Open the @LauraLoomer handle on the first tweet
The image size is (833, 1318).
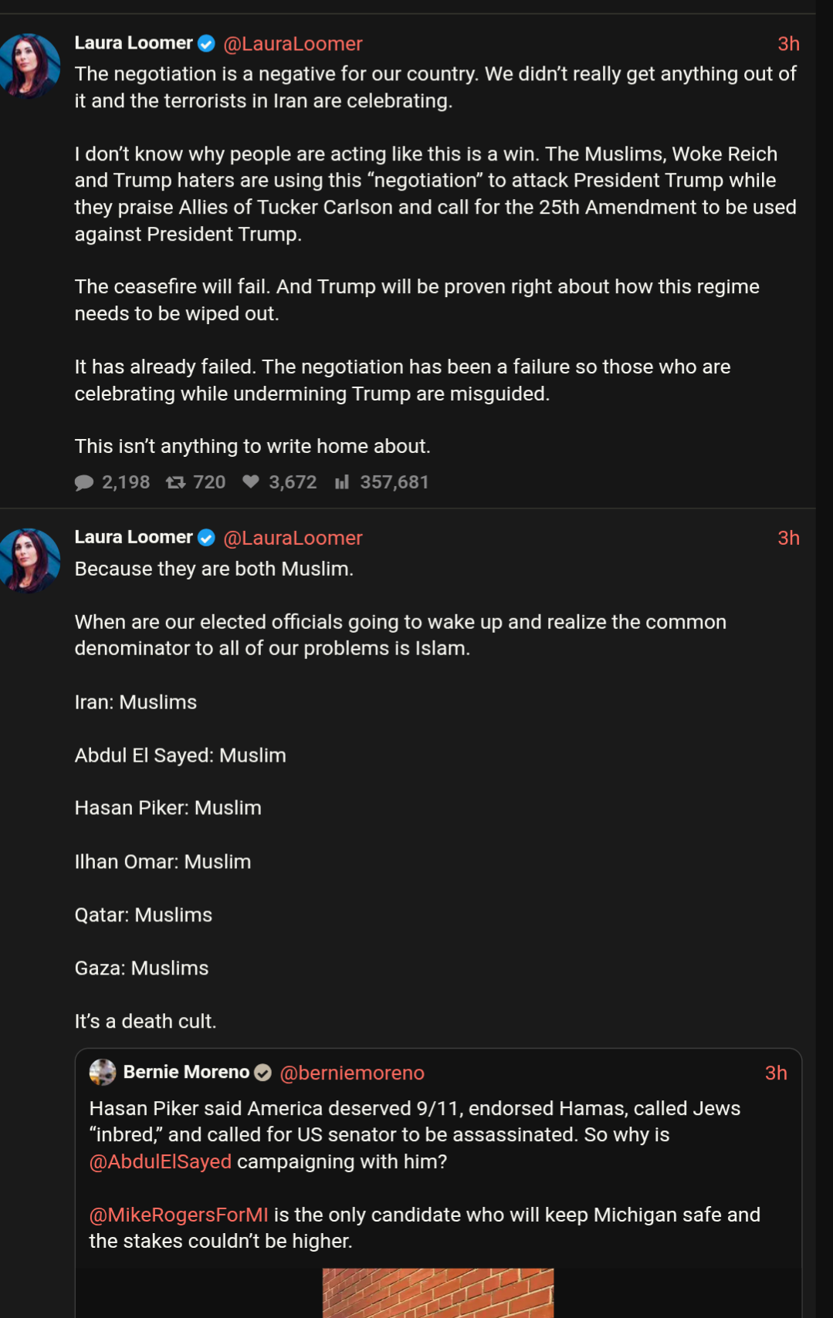(293, 44)
